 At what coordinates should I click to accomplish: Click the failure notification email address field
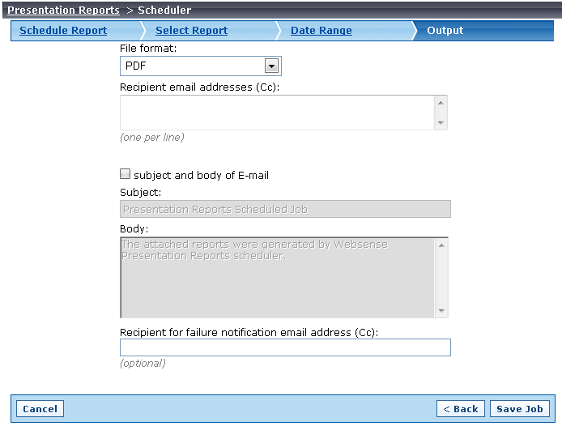[x=285, y=347]
